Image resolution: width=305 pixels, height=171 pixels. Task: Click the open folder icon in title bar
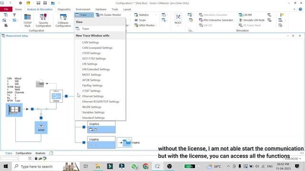tap(28, 3)
